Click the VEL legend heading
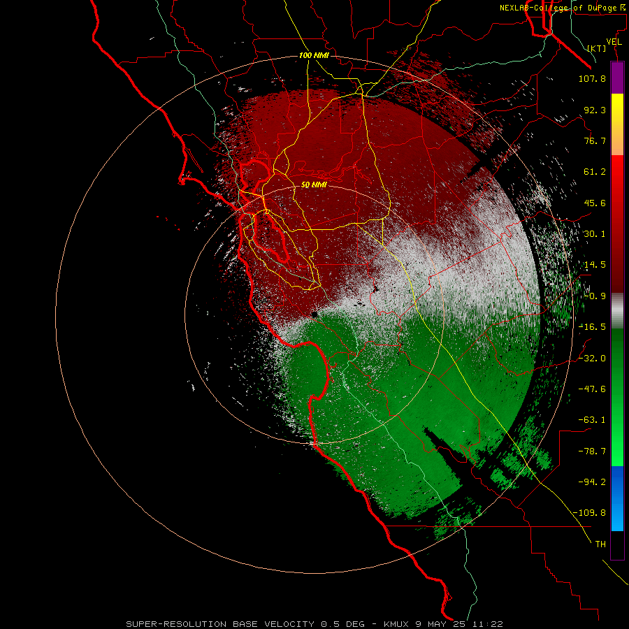The width and height of the screenshot is (629, 629). point(614,41)
